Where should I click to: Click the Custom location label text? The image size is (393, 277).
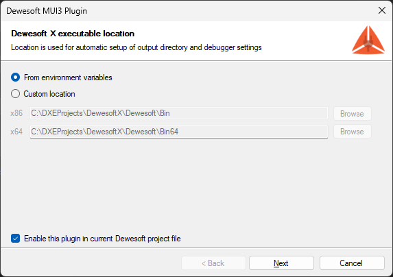click(49, 94)
